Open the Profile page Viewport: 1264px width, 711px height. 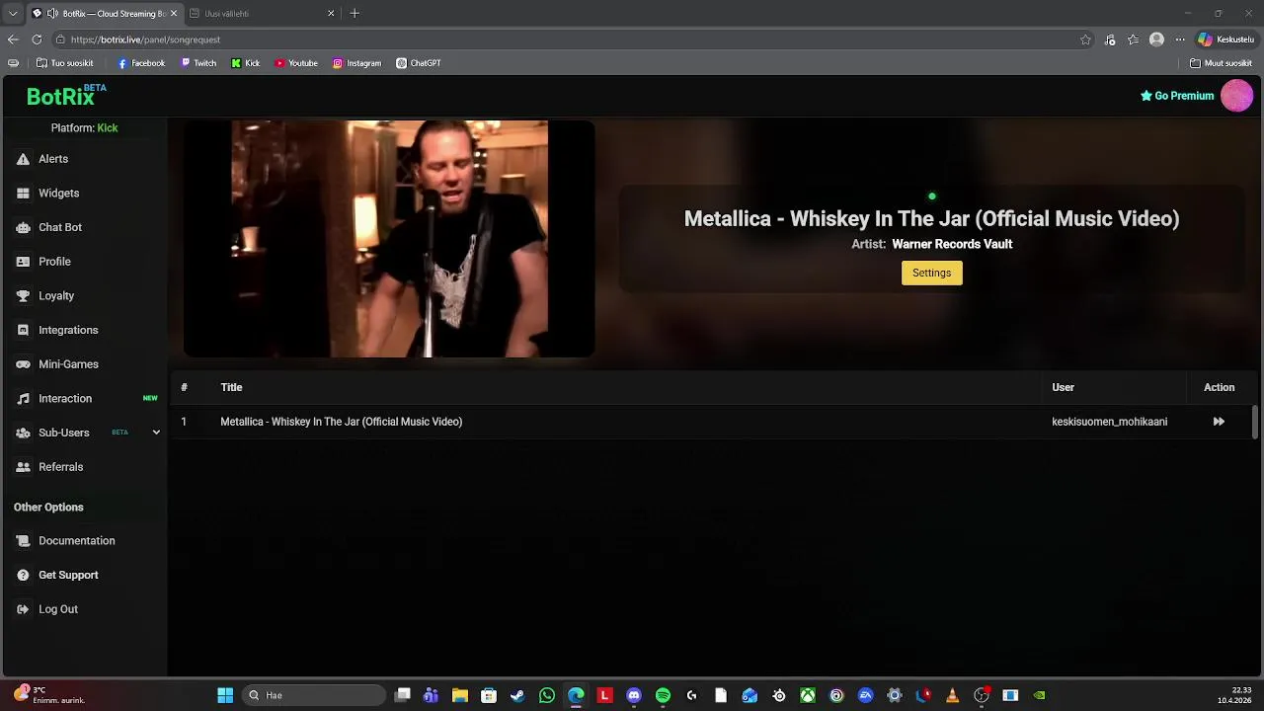[54, 262]
